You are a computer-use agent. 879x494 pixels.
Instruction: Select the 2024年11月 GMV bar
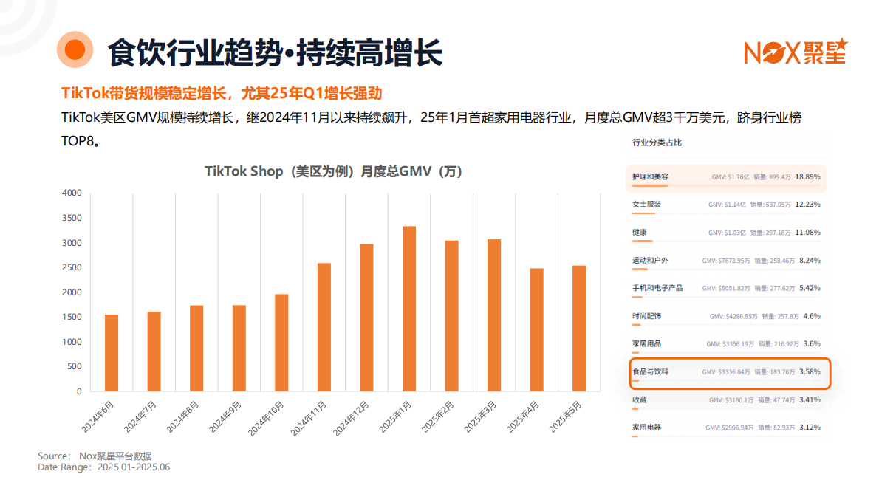324,326
